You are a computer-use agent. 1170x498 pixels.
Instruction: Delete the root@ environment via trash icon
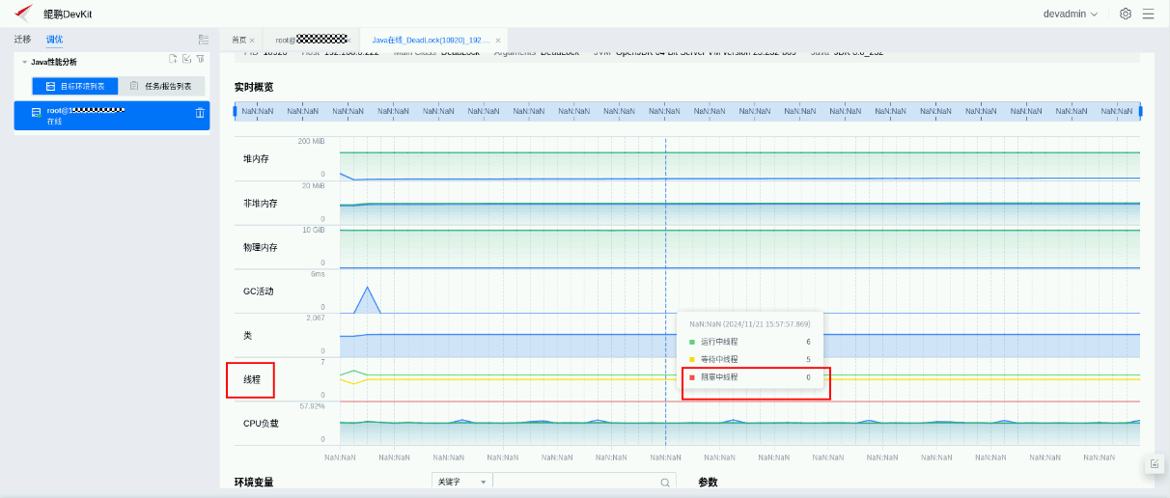pyautogui.click(x=200, y=113)
